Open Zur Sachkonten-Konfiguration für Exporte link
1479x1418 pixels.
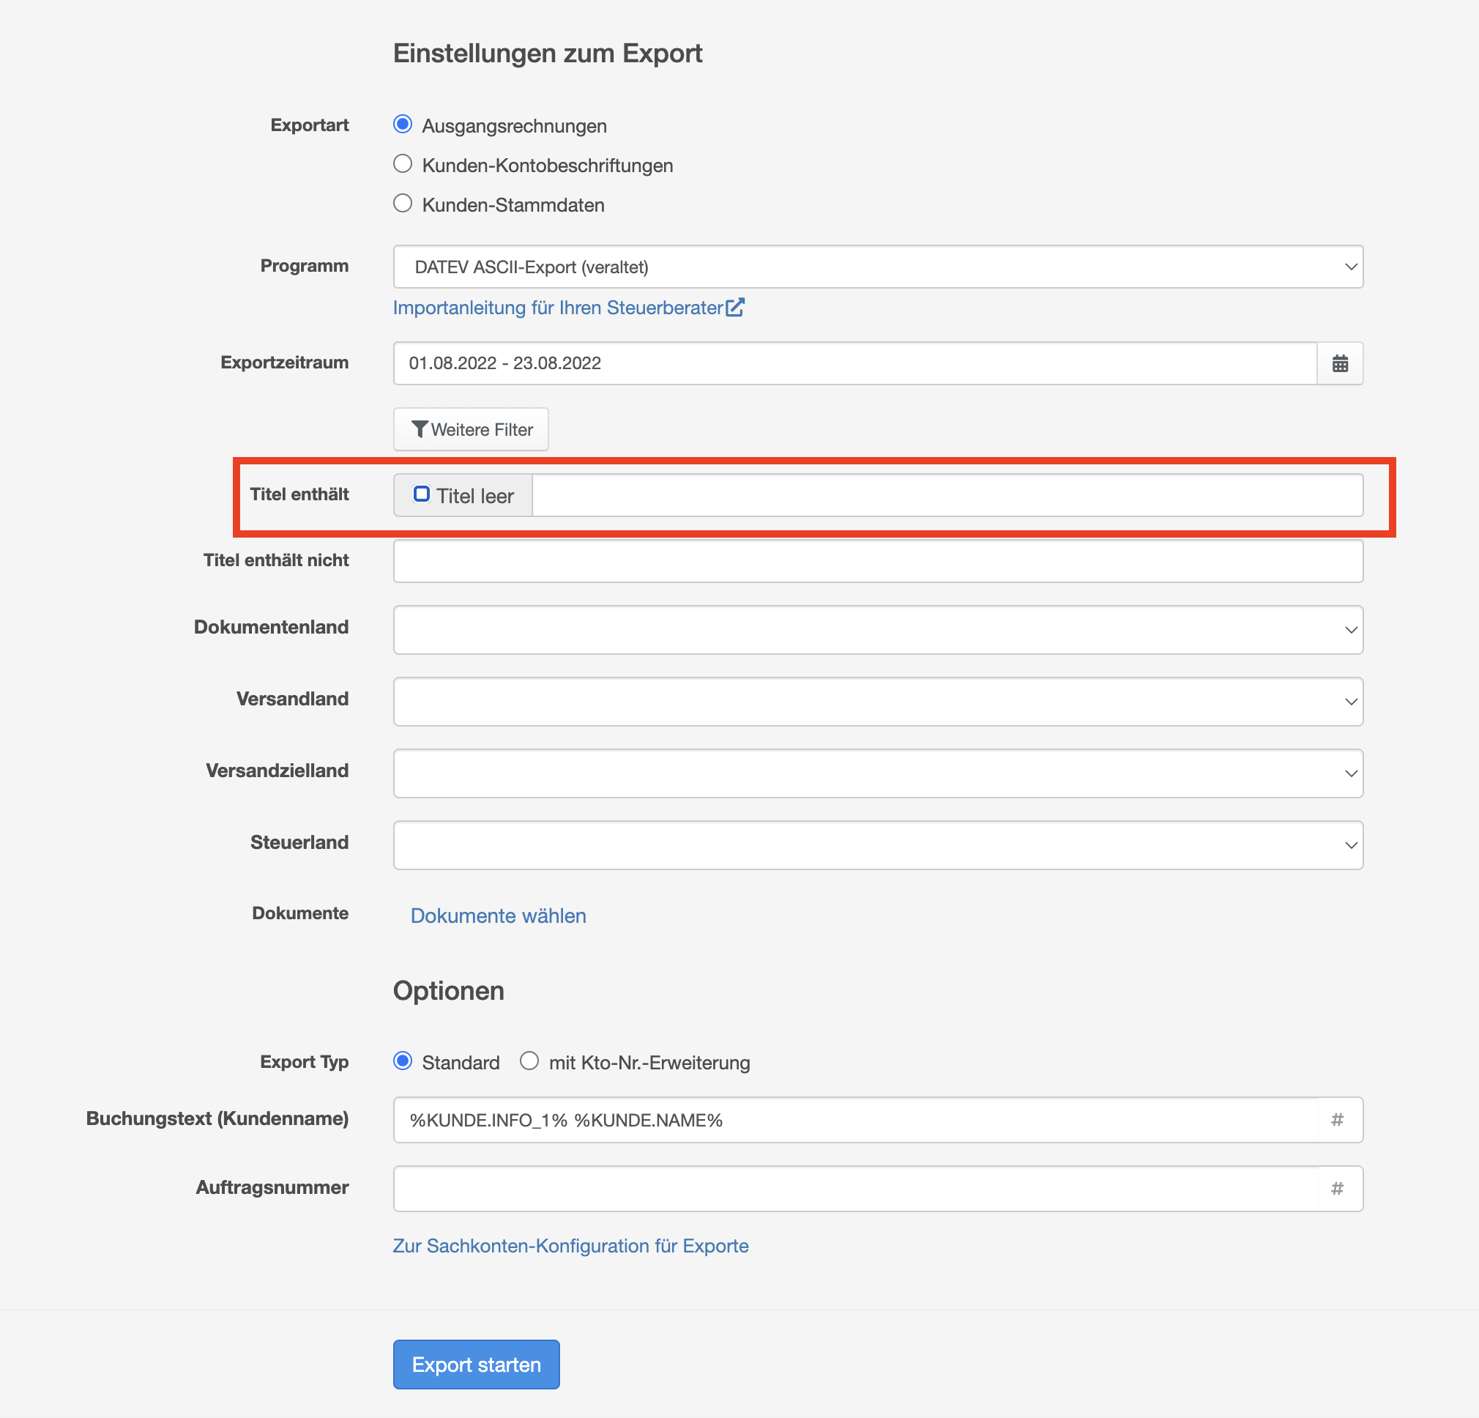pyautogui.click(x=570, y=1246)
